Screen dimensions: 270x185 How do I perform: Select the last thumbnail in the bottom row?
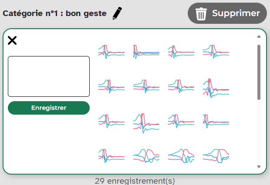216,156
